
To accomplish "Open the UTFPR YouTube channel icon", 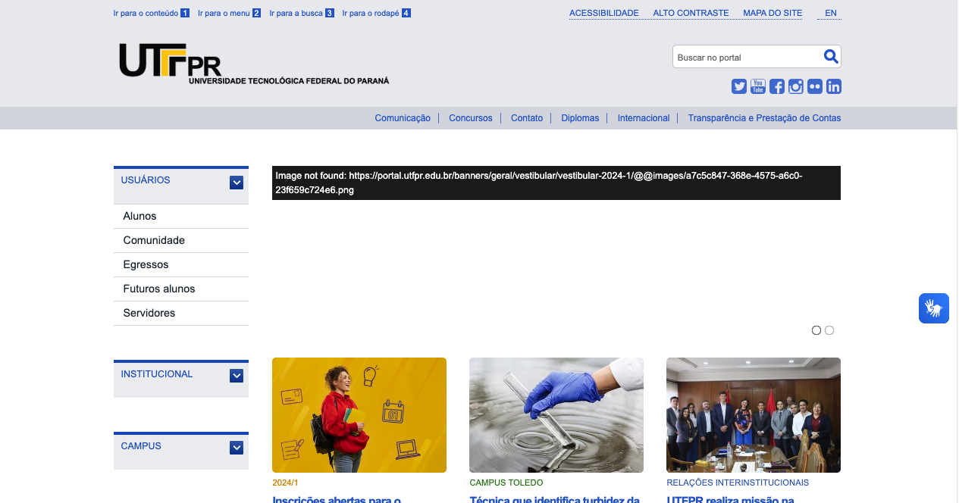I will coord(758,86).
